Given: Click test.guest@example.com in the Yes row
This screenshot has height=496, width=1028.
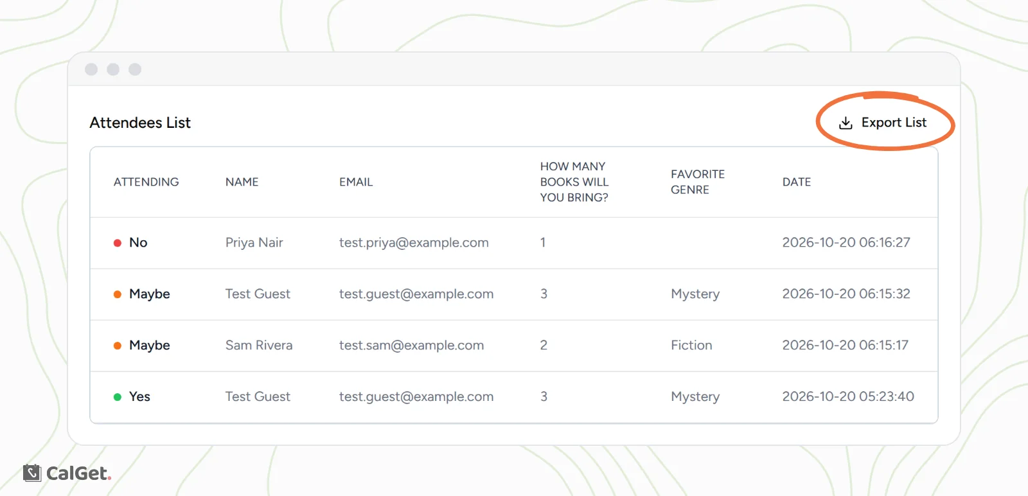Looking at the screenshot, I should (x=416, y=397).
